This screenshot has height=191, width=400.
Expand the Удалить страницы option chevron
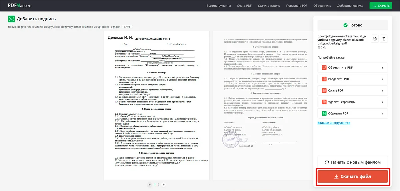(382, 102)
